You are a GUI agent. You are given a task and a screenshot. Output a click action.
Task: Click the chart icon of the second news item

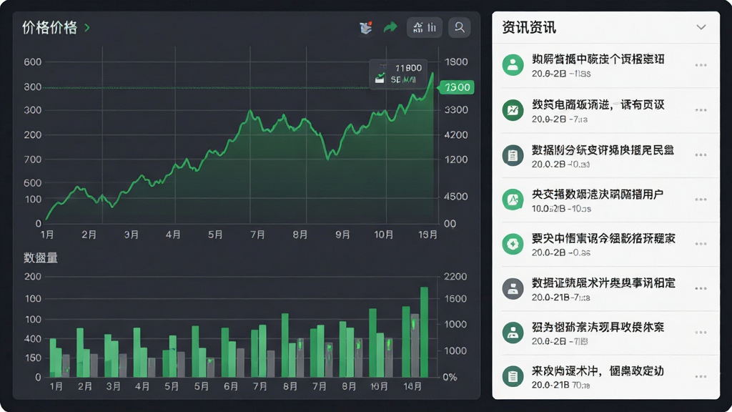click(513, 110)
